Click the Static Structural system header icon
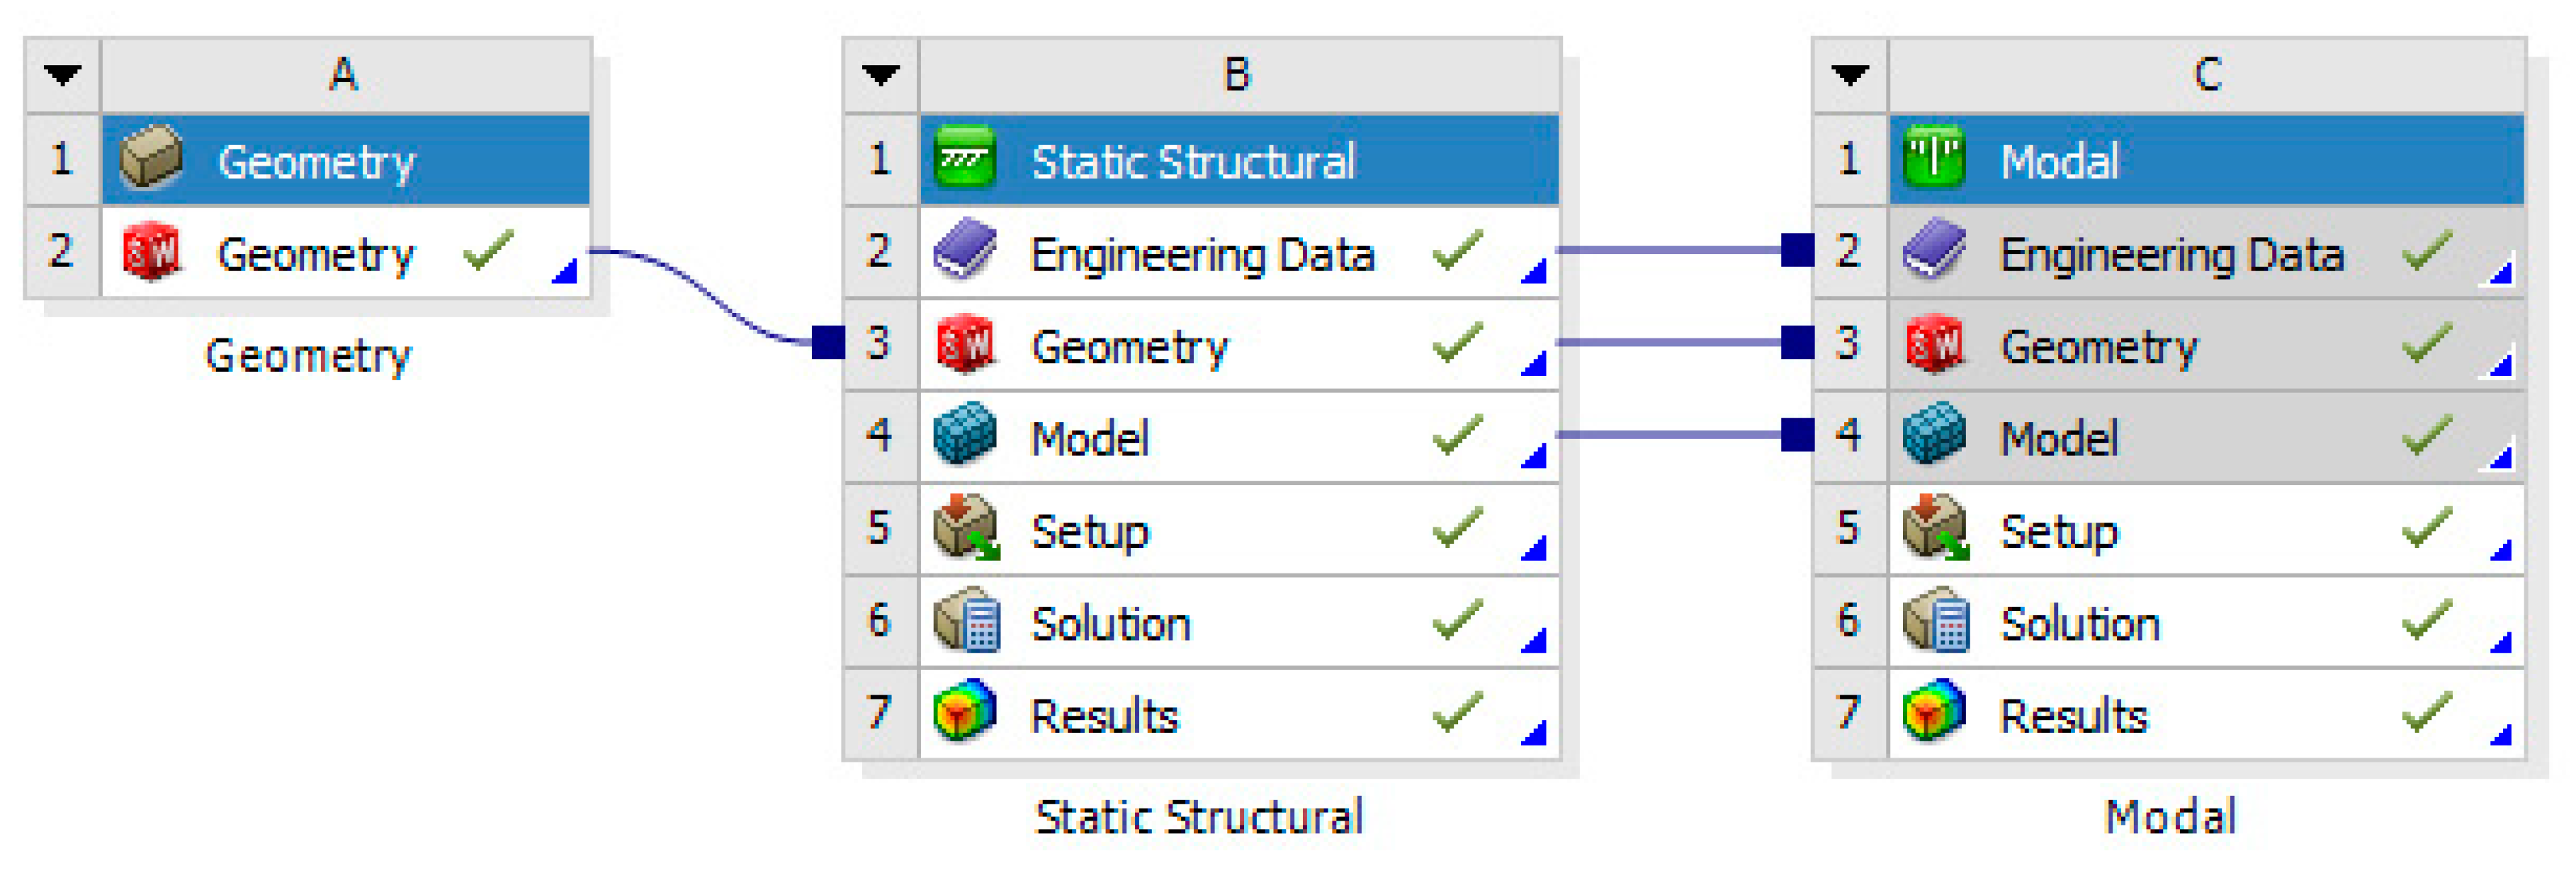 click(964, 160)
